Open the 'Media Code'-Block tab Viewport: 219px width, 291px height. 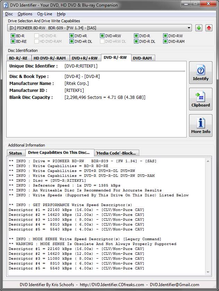point(116,153)
